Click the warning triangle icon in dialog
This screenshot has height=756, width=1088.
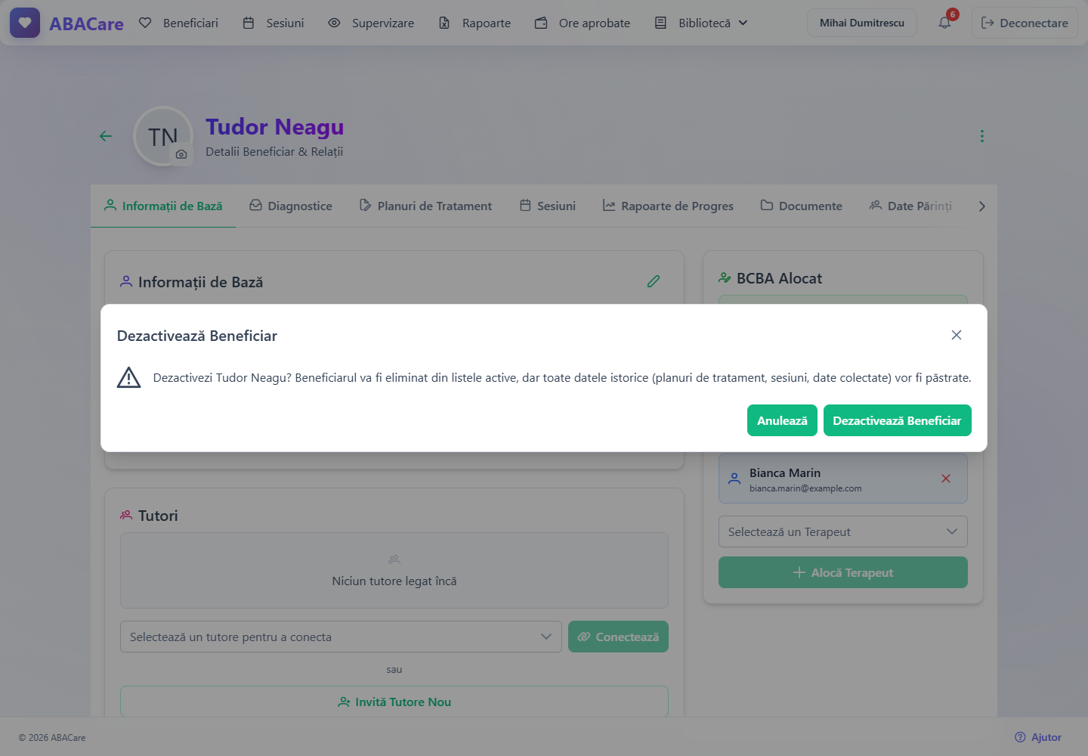click(x=129, y=377)
